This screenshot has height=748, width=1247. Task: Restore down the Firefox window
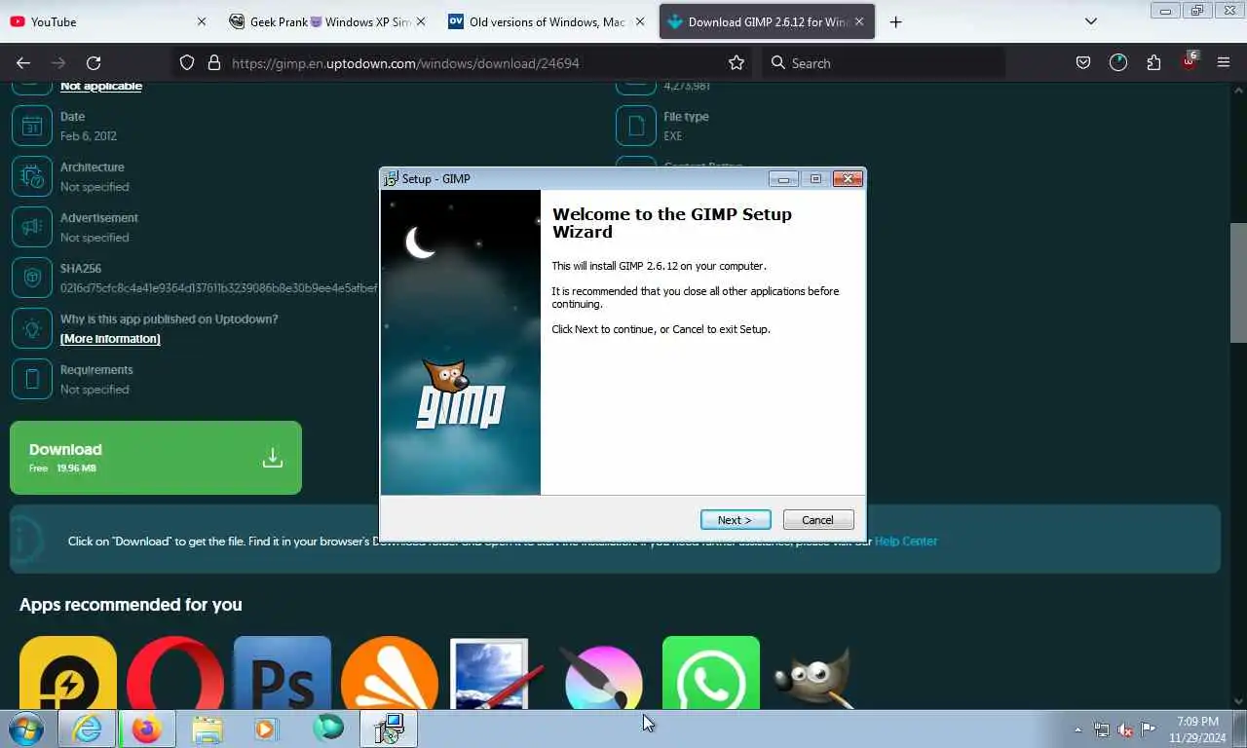[x=1197, y=11]
